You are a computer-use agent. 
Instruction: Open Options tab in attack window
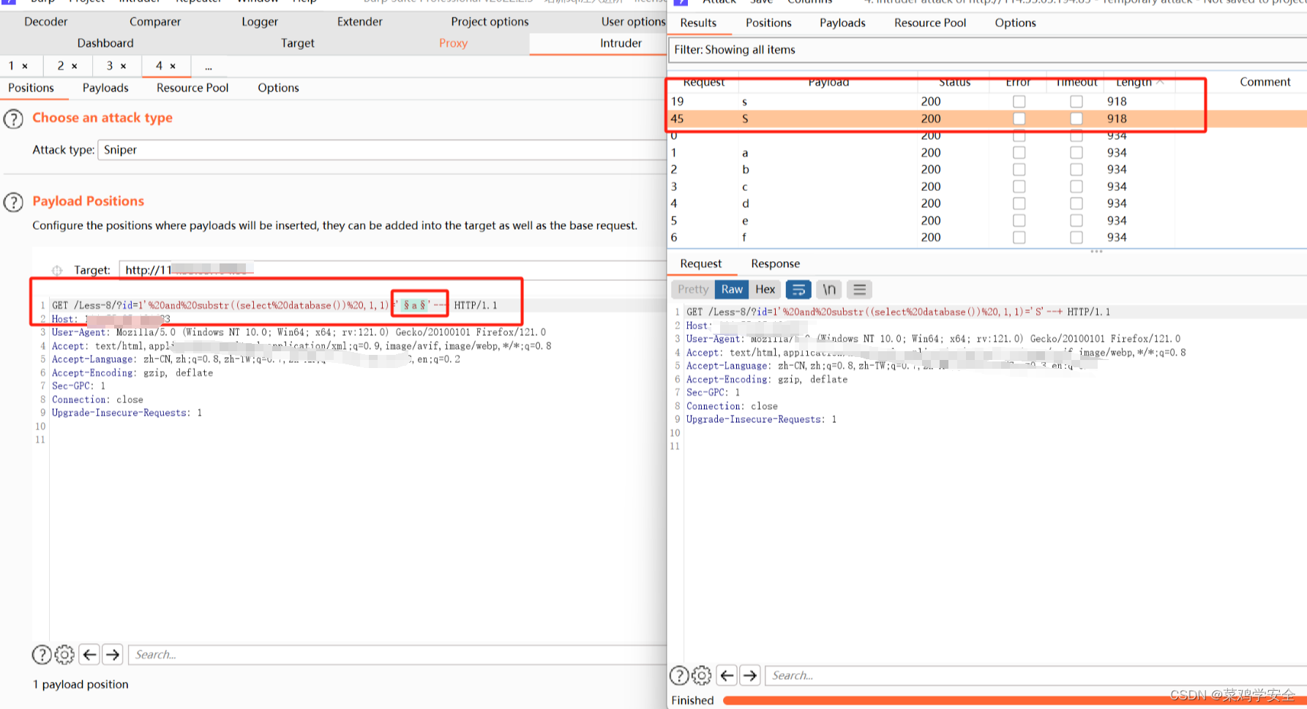point(1015,23)
